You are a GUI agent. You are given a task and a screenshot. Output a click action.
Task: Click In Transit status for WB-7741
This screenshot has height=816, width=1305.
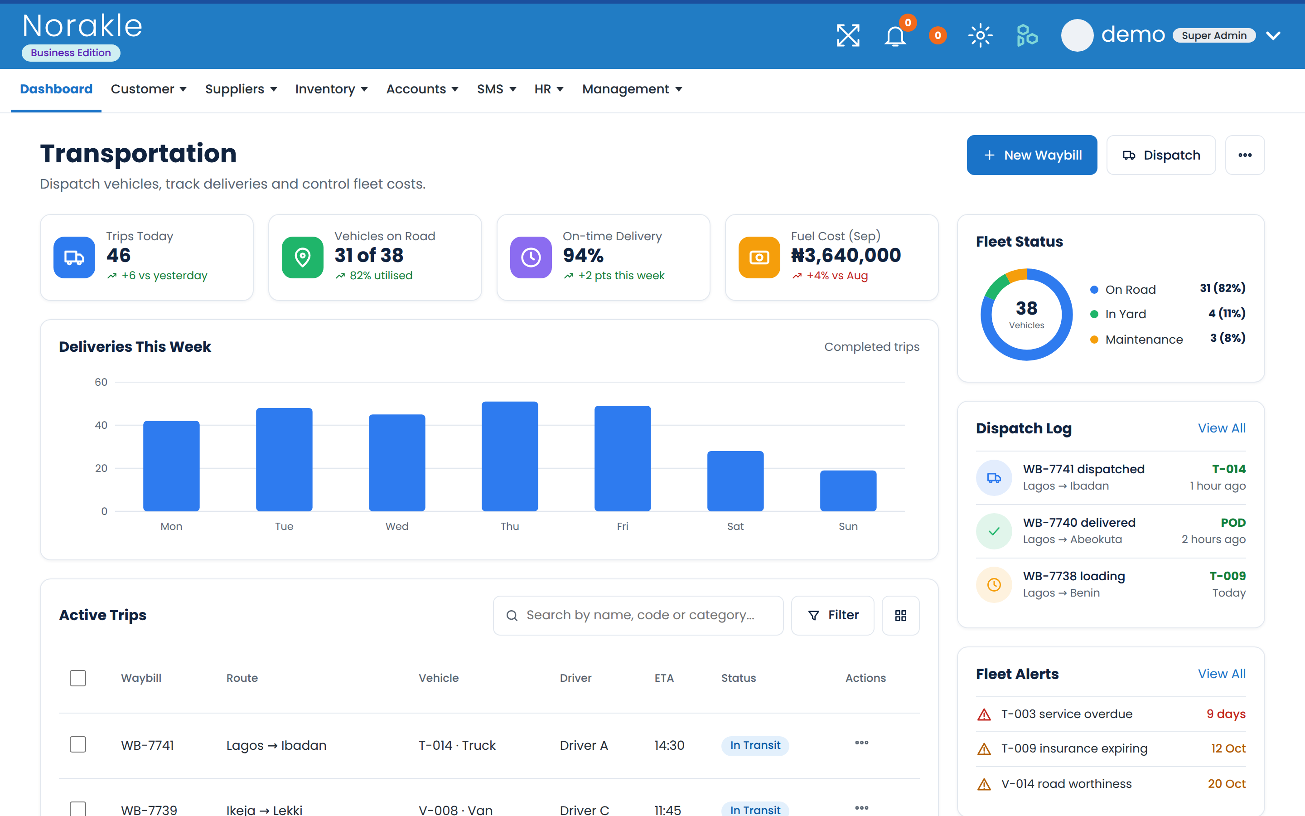point(755,745)
